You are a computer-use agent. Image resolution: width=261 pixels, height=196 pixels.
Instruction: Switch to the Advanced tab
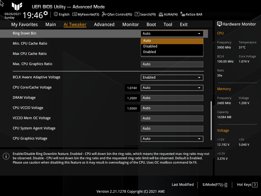click(104, 24)
